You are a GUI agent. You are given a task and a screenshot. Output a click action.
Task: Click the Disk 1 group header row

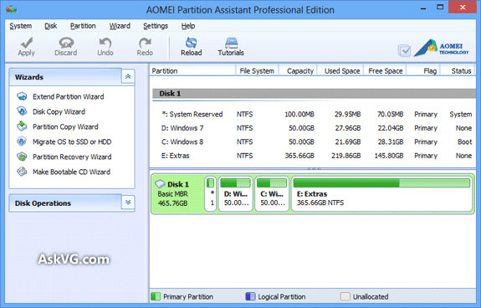[x=315, y=94]
